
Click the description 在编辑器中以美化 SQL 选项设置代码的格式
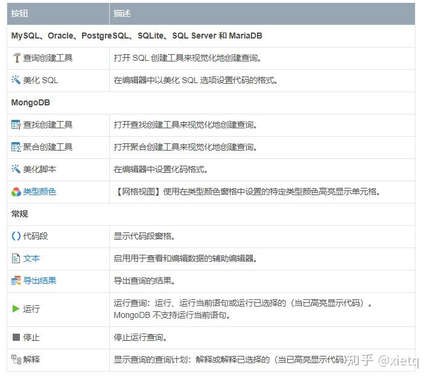195,80
